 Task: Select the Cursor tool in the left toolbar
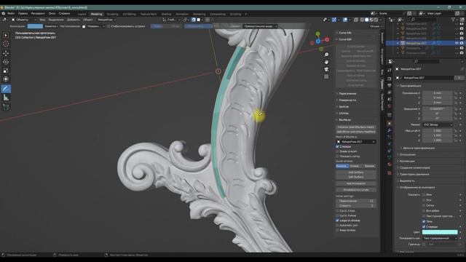pyautogui.click(x=6, y=44)
